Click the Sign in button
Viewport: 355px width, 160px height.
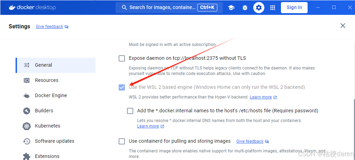point(294,8)
